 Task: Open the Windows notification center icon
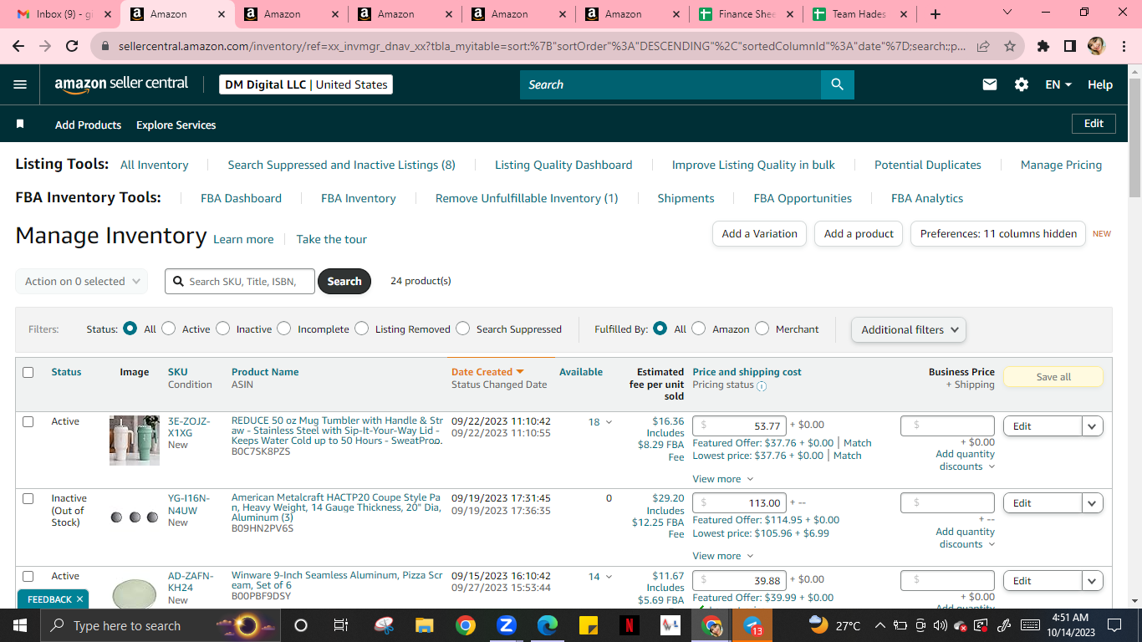tap(1114, 625)
